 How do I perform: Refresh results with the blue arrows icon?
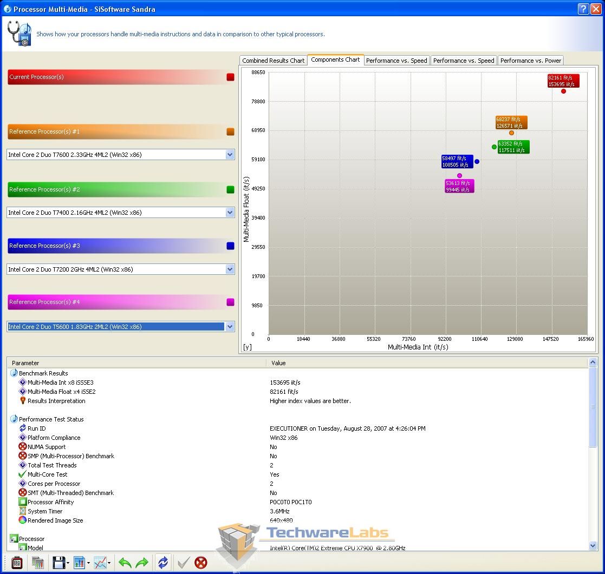163,563
